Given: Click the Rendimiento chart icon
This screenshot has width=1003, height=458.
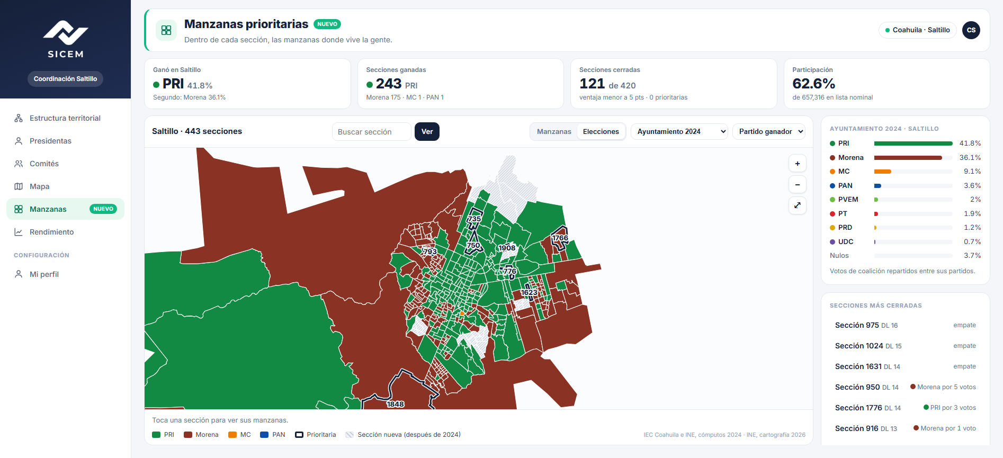Looking at the screenshot, I should 19,232.
